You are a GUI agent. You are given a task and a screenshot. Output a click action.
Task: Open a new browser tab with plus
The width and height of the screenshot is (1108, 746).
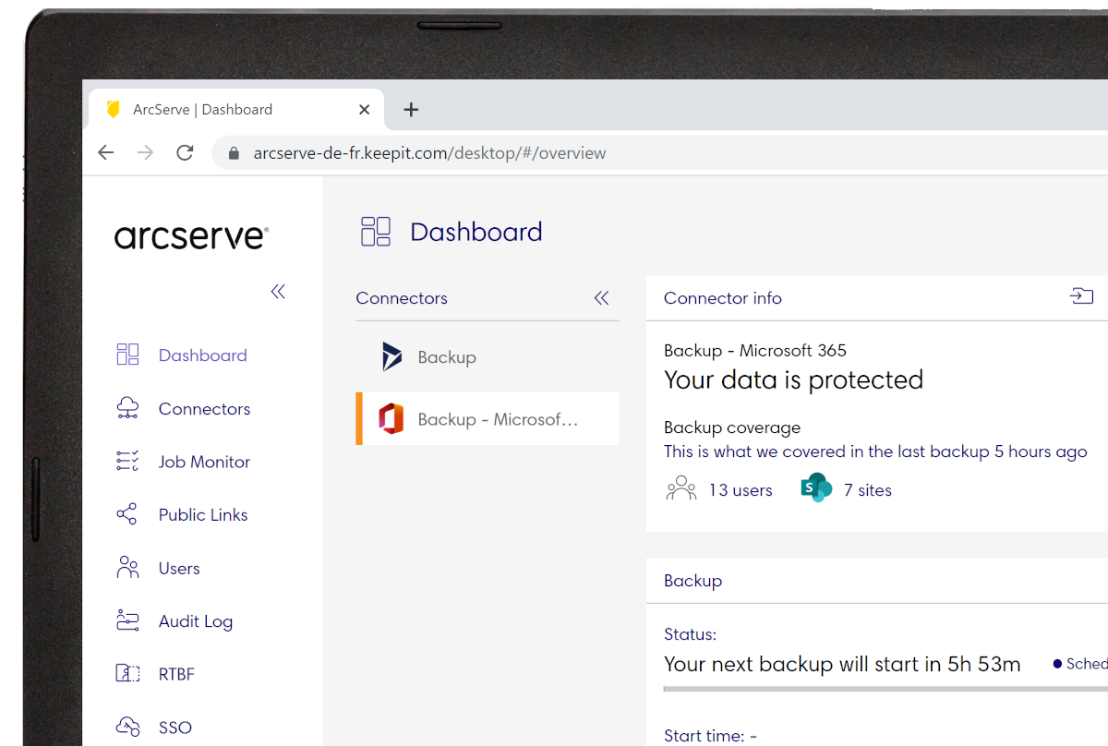click(x=412, y=110)
